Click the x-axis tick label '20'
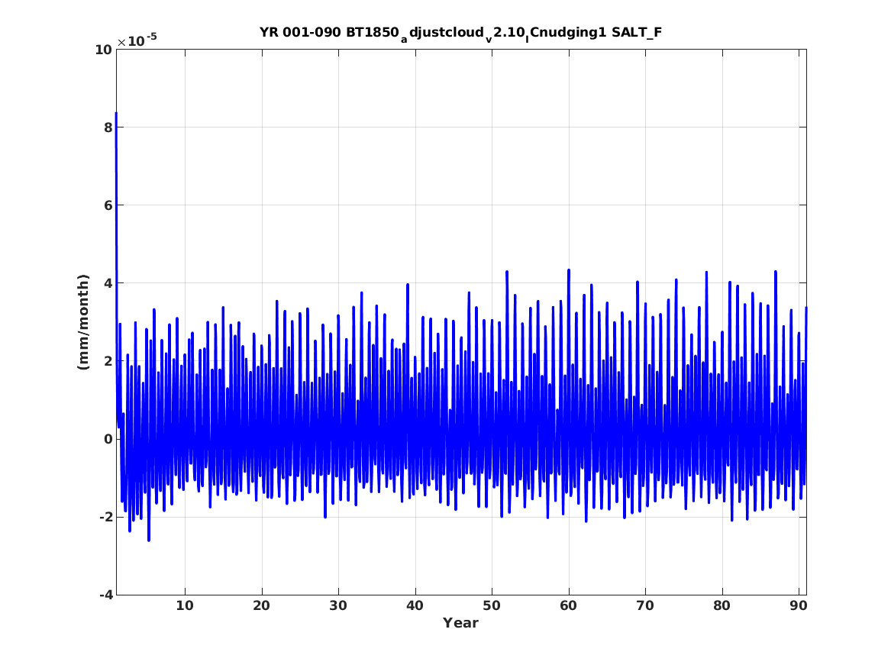The height and width of the screenshot is (668, 891). point(261,605)
